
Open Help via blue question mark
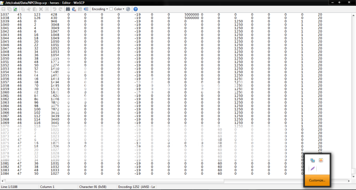pos(136,9)
